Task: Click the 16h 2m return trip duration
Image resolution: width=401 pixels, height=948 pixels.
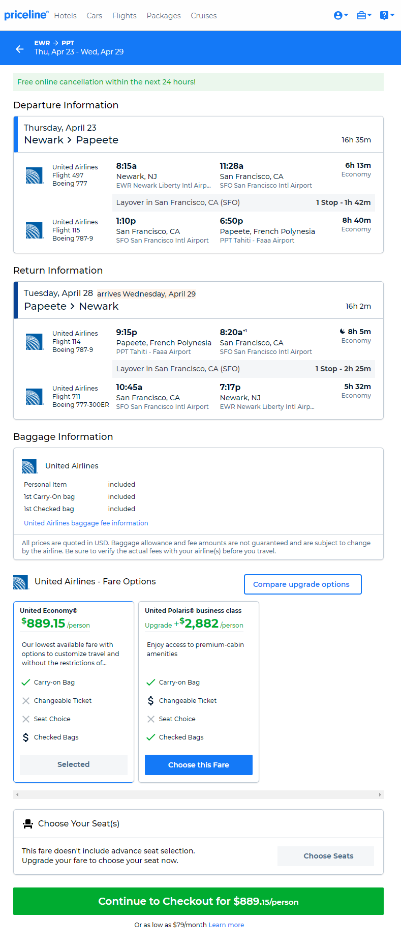Action: [x=358, y=306]
